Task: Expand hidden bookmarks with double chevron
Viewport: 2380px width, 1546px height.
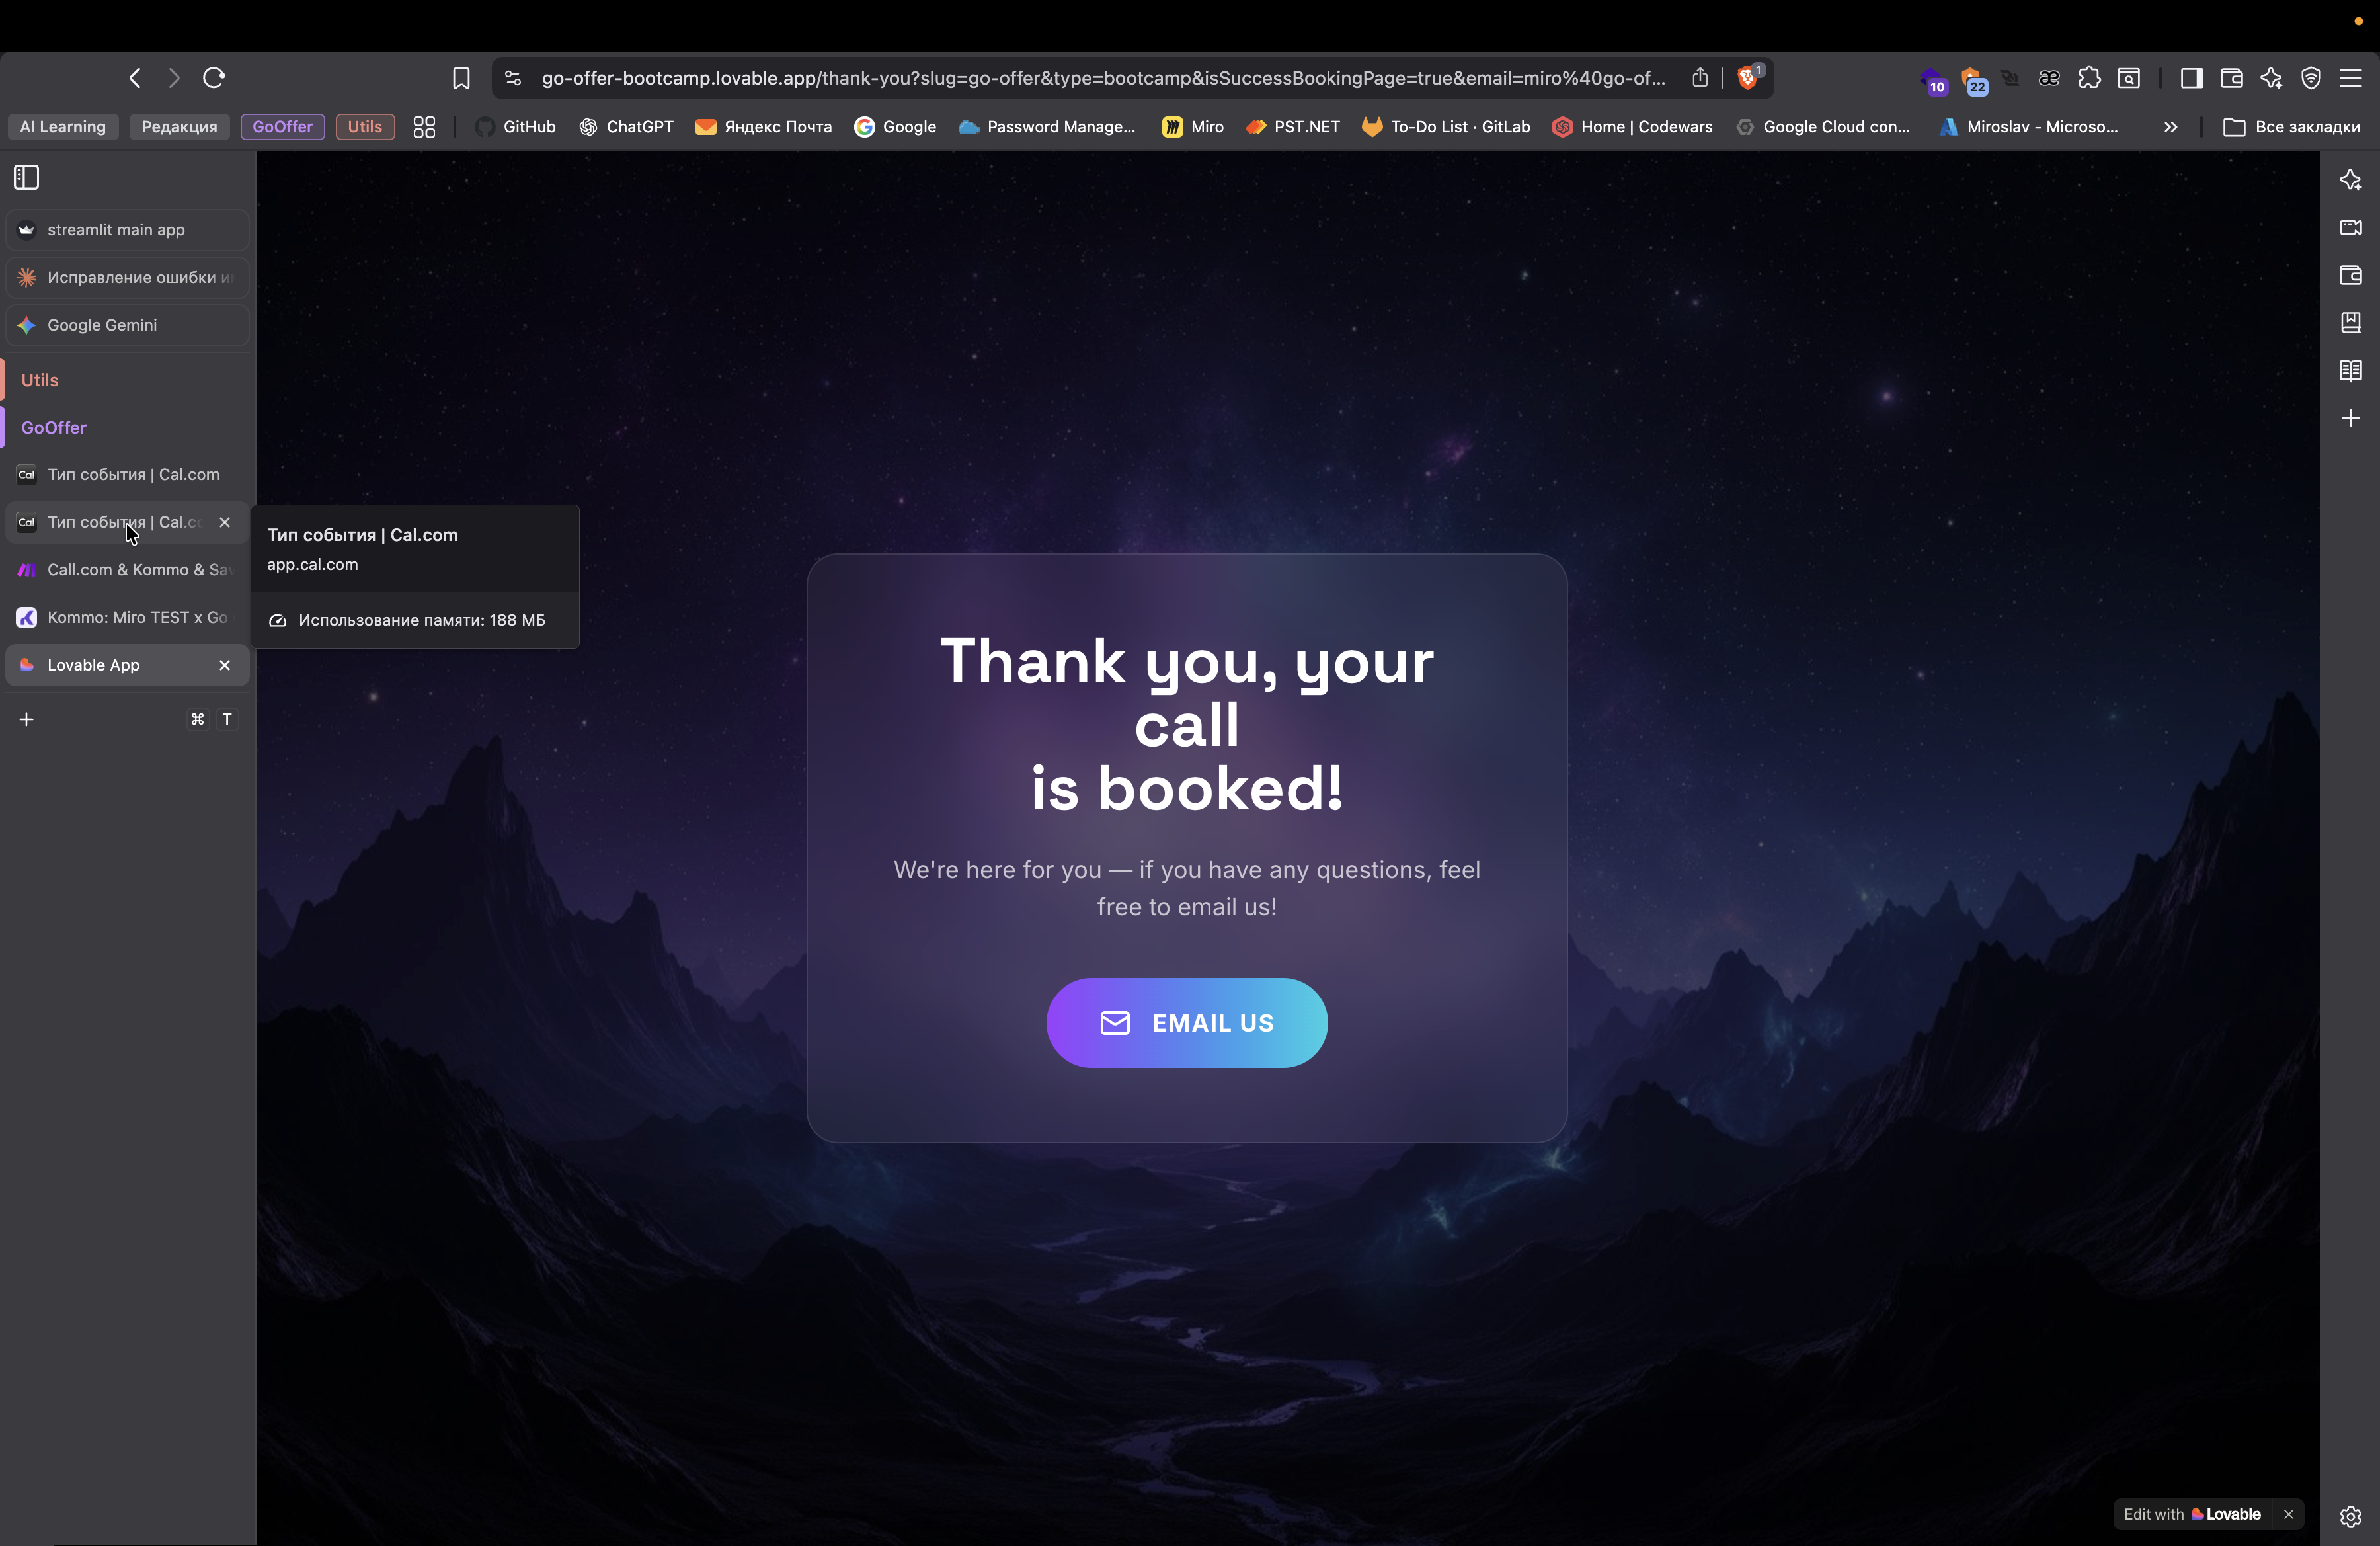Action: point(2170,127)
